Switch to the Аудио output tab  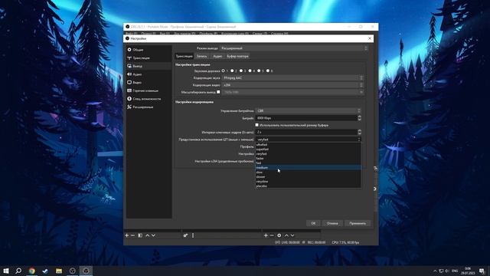[217, 56]
